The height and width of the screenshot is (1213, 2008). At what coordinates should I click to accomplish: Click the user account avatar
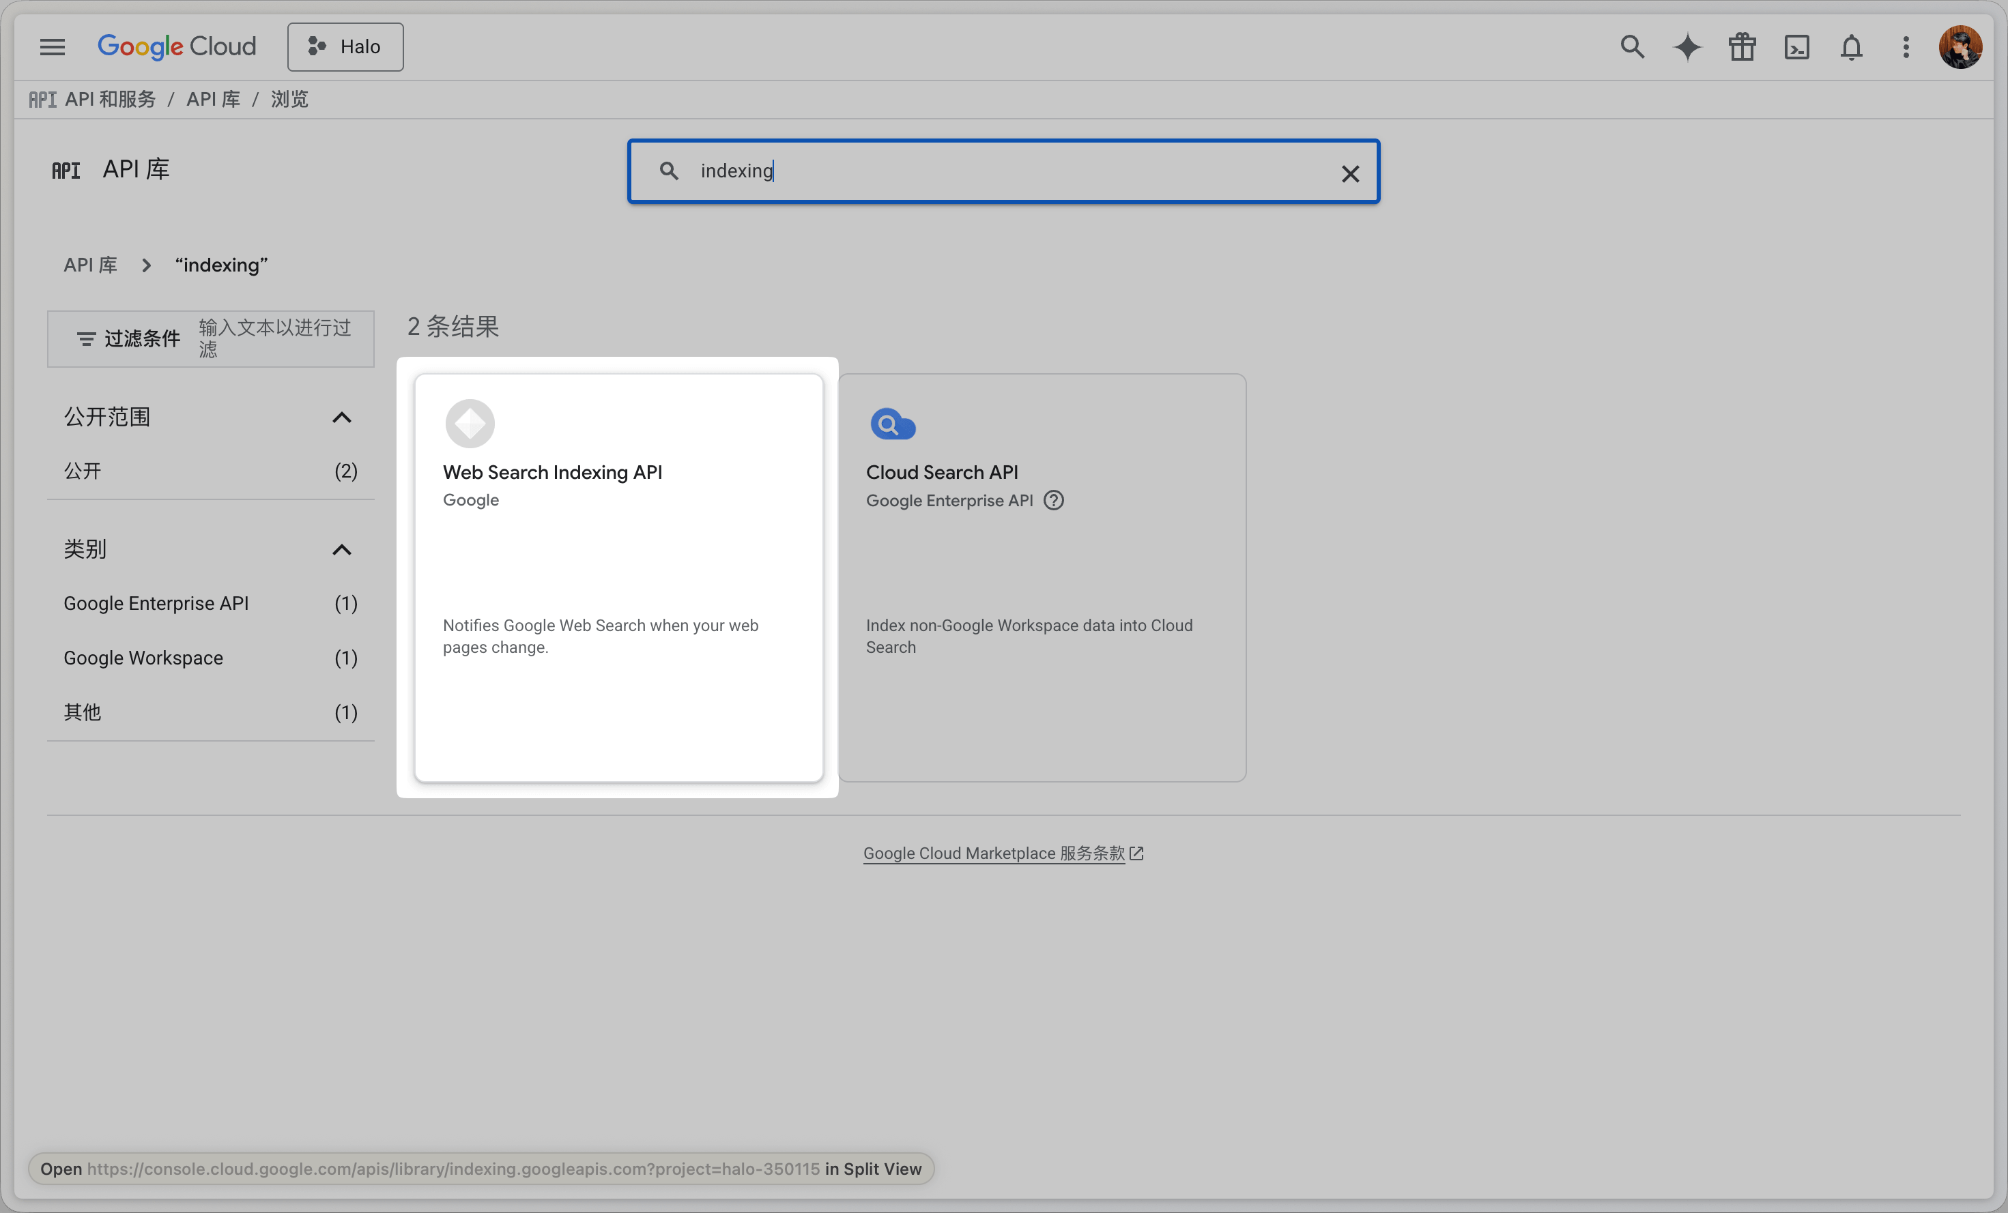point(1961,47)
